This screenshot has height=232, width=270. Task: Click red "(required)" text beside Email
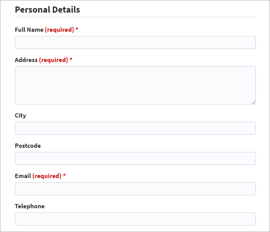[47, 176]
